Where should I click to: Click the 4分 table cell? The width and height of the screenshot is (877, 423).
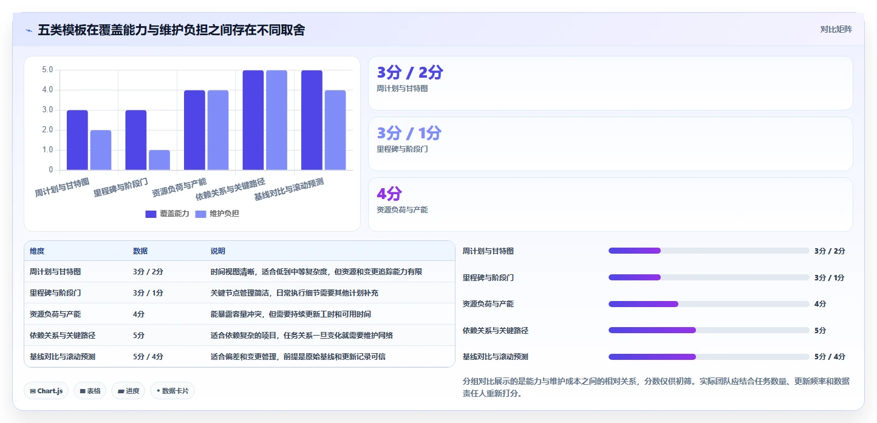[x=139, y=314]
